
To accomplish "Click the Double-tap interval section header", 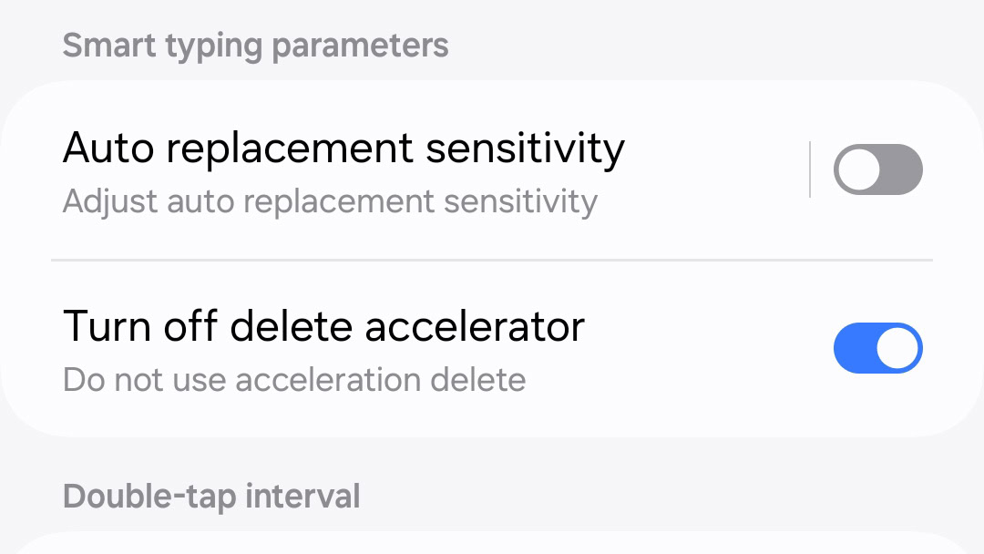I will click(x=211, y=497).
